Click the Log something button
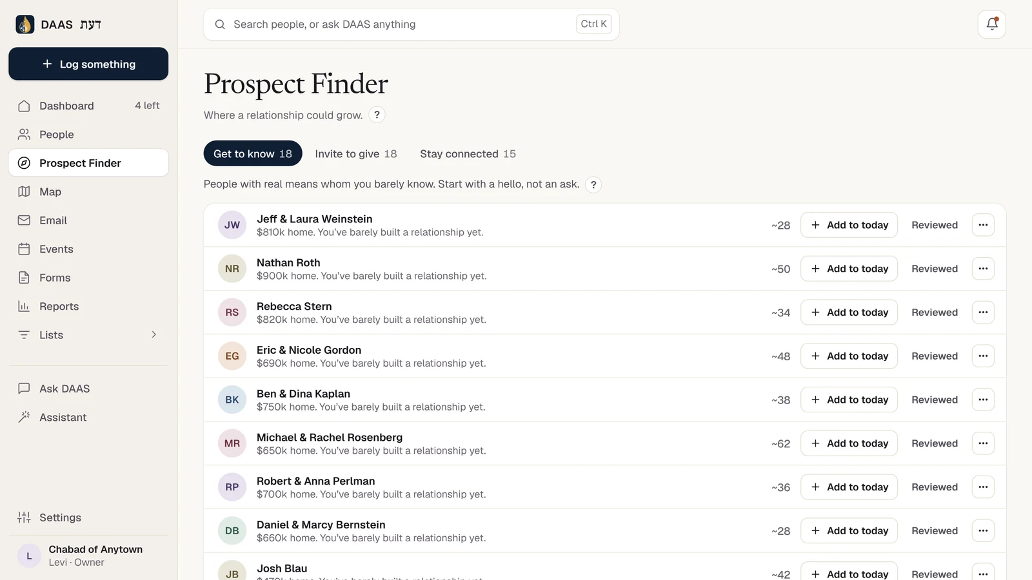Viewport: 1032px width, 580px height. [88, 64]
